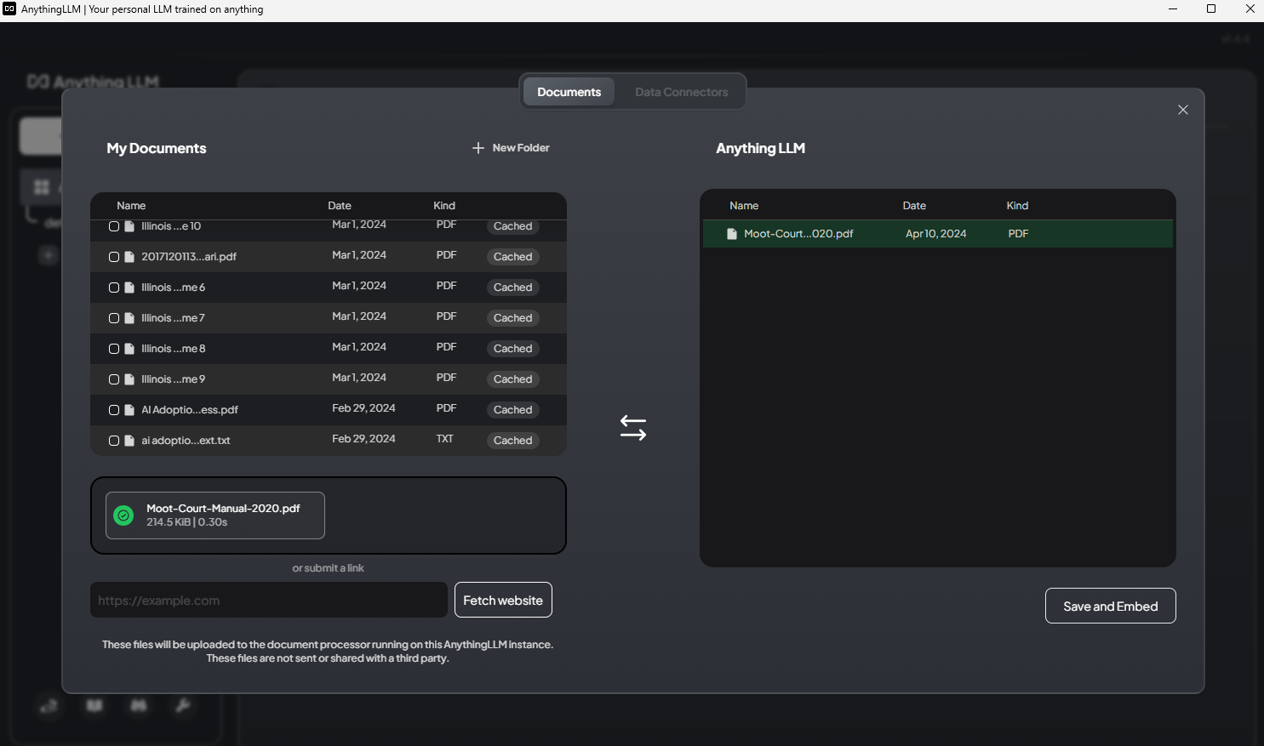
Task: Check the box for 2017120113...ari.pdf
Action: click(114, 257)
